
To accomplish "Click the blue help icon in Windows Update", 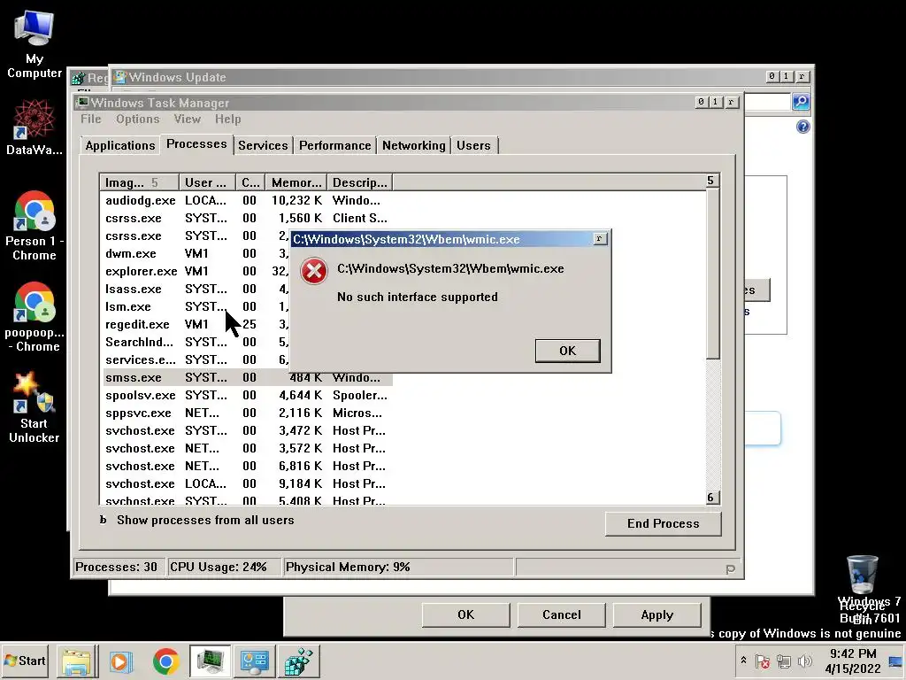I will tap(803, 127).
